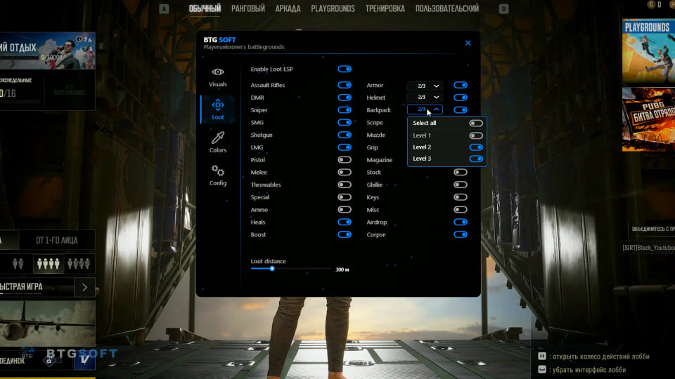Select От 1-го лица perspective
This screenshot has width=675, height=379.
57,240
